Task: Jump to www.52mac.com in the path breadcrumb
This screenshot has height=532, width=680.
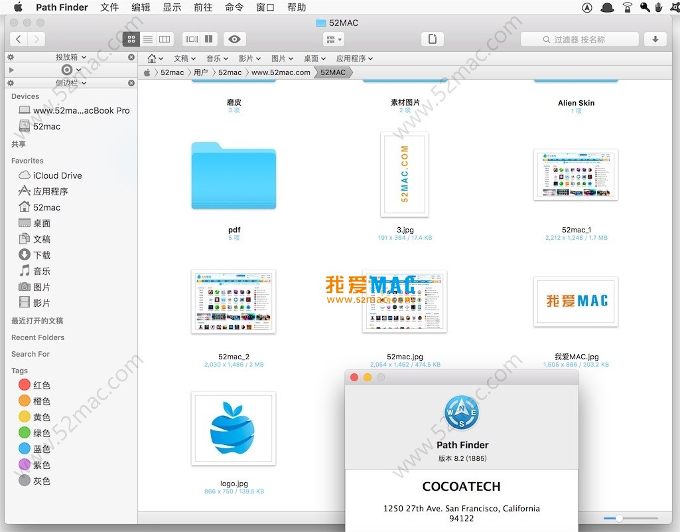Action: 281,72
